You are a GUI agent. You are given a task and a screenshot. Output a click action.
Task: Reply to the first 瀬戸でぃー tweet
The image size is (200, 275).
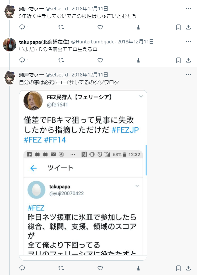tap(22, 27)
